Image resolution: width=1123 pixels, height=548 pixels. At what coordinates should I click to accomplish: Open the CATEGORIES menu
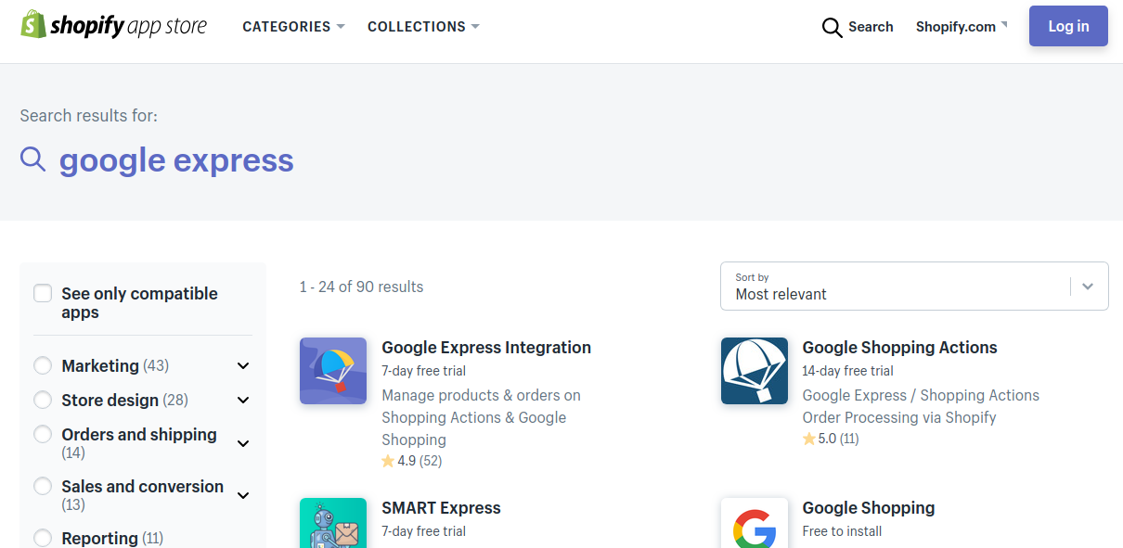[x=293, y=27]
